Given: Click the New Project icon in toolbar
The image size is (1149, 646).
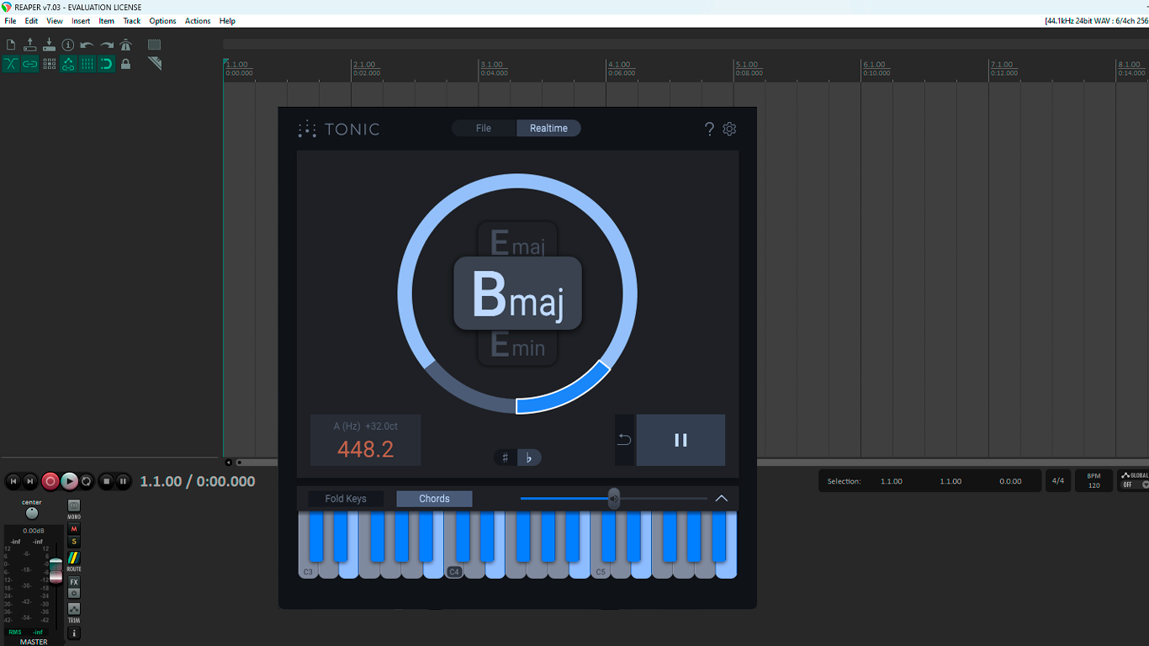Looking at the screenshot, I should (x=11, y=45).
